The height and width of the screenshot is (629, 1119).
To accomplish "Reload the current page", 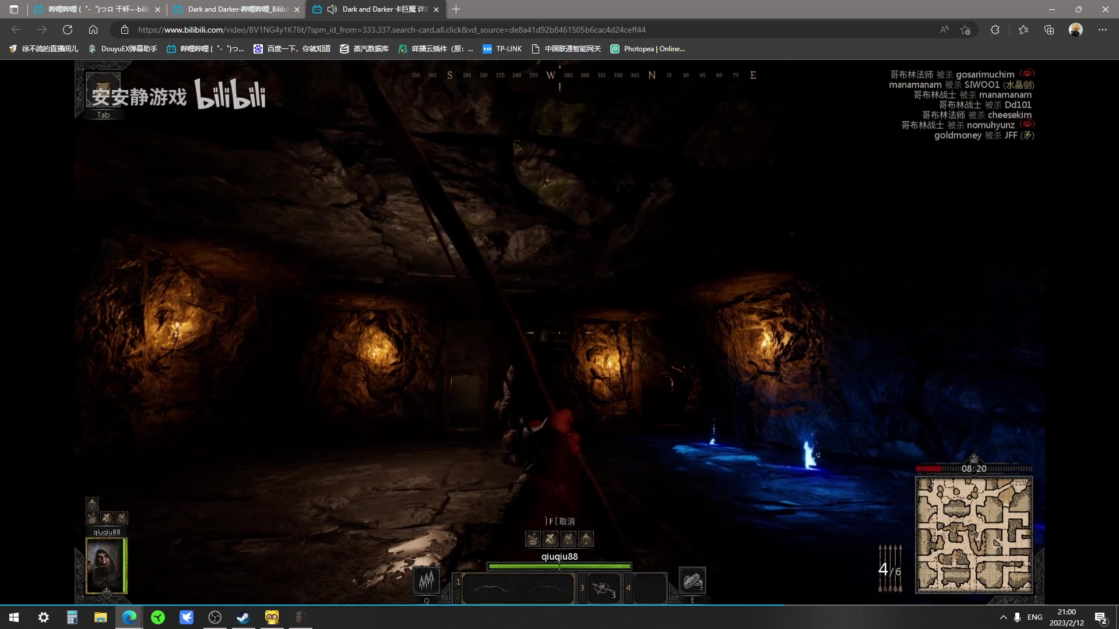I will tap(68, 30).
